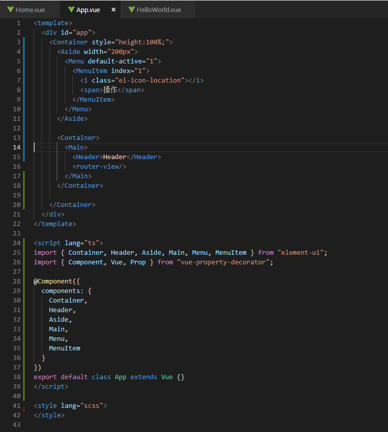Click the extends Vue keyword pair
The height and width of the screenshot is (432, 388).
151,377
